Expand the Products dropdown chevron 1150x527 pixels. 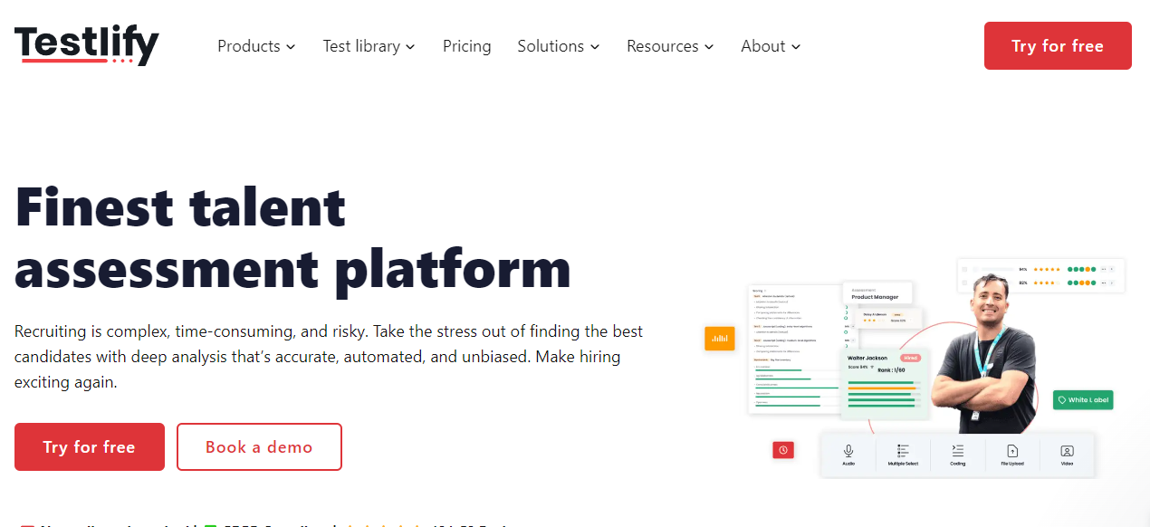291,46
